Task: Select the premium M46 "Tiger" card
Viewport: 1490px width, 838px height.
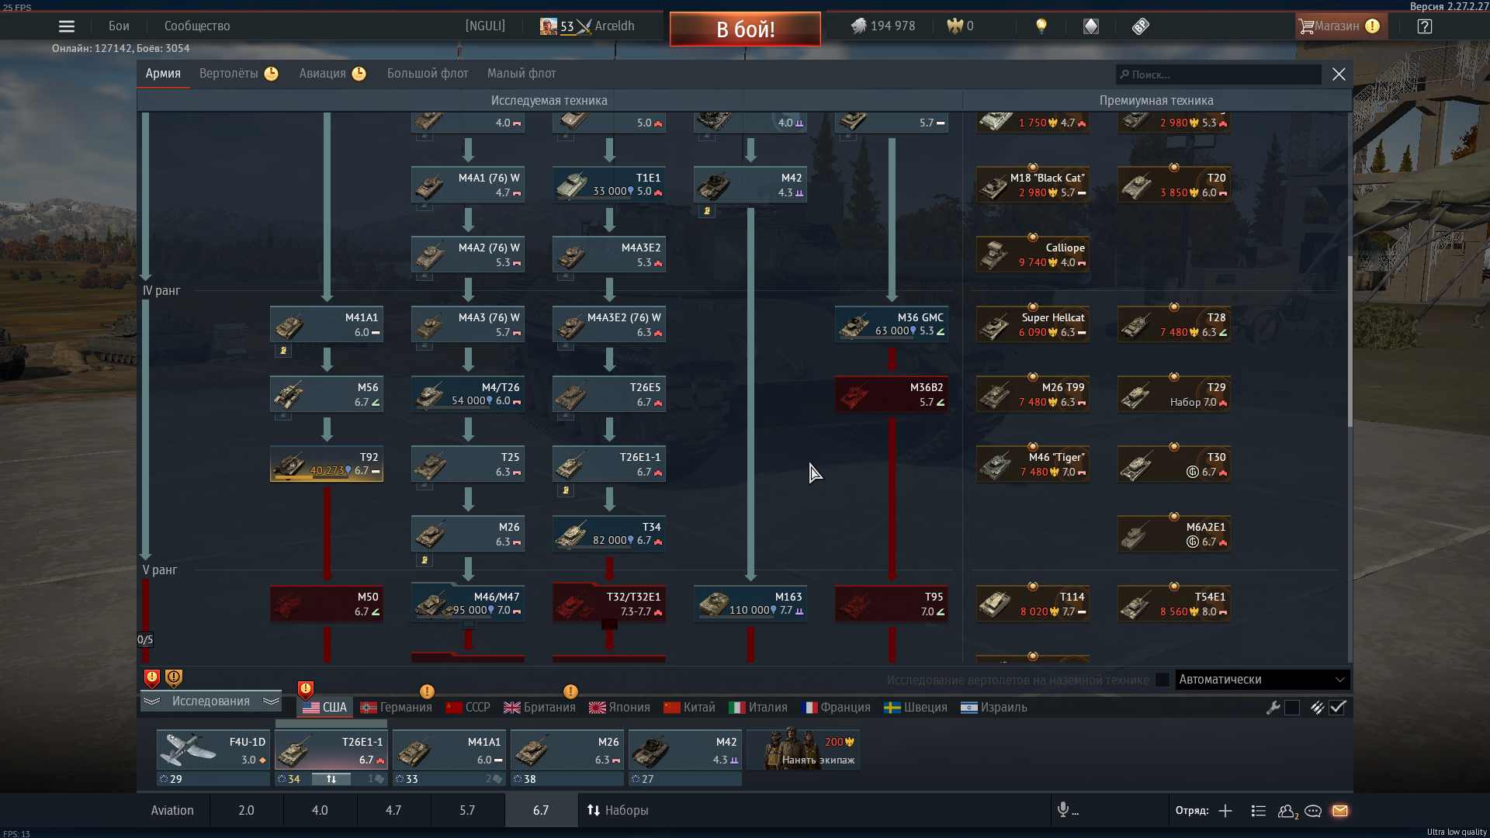Action: pos(1033,464)
